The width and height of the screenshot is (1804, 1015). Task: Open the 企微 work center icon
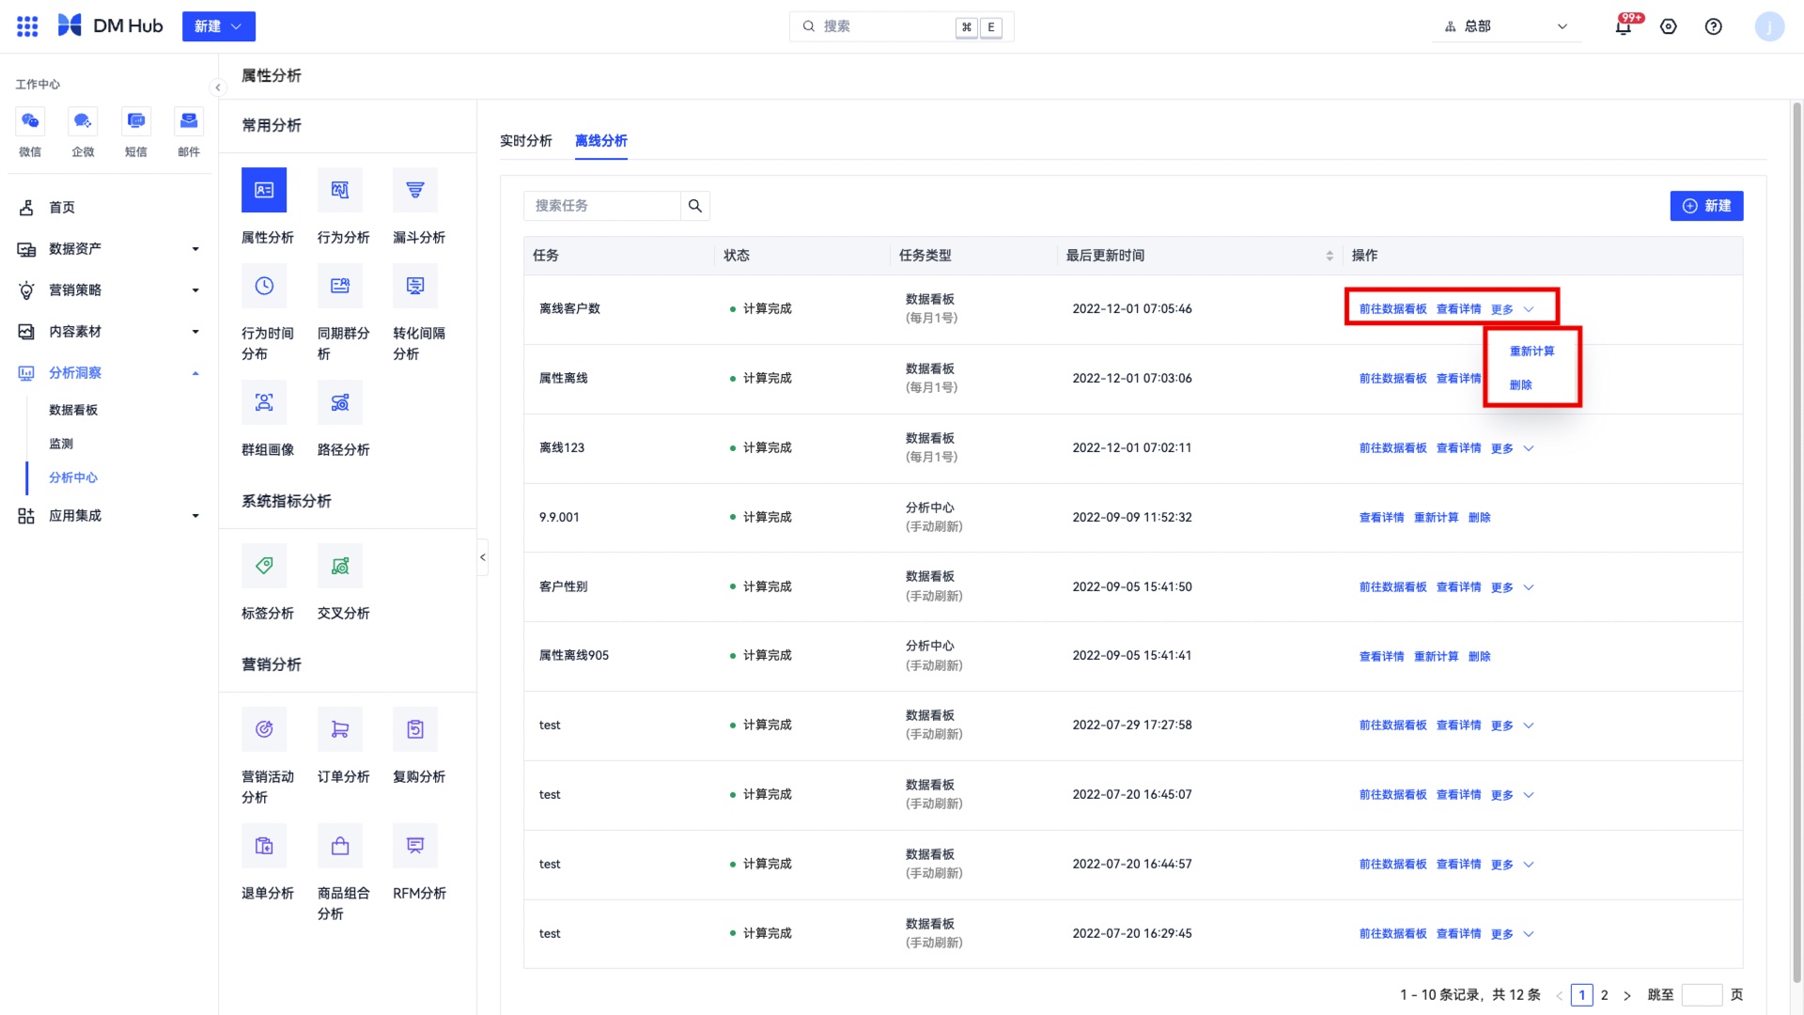point(83,121)
